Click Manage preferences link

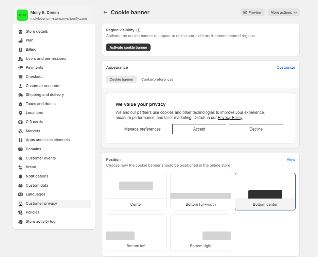tap(142, 129)
